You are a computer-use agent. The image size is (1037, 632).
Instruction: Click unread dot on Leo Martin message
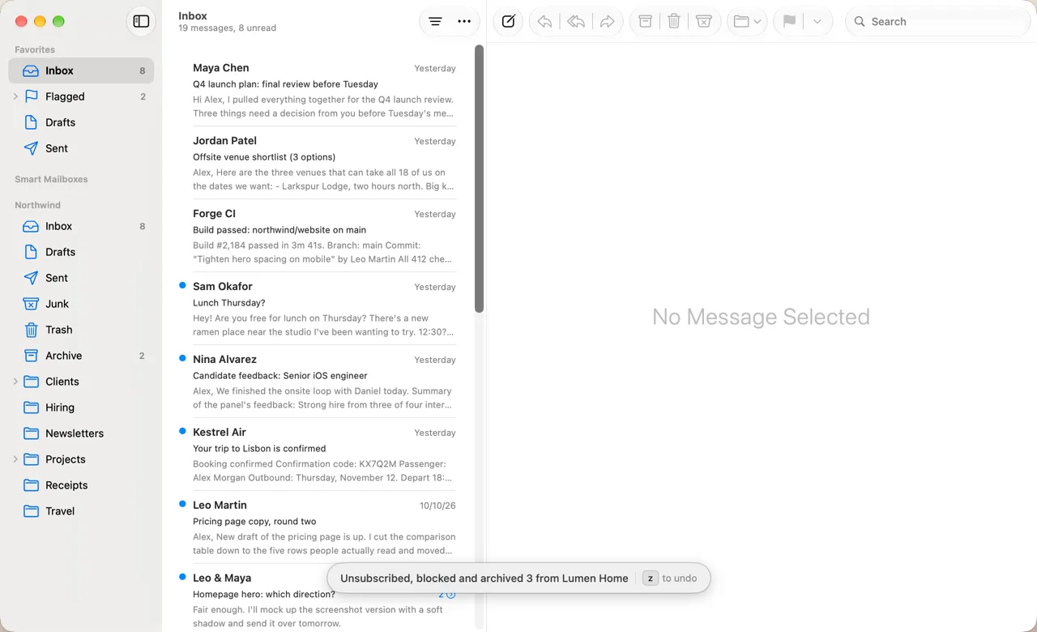(x=182, y=504)
